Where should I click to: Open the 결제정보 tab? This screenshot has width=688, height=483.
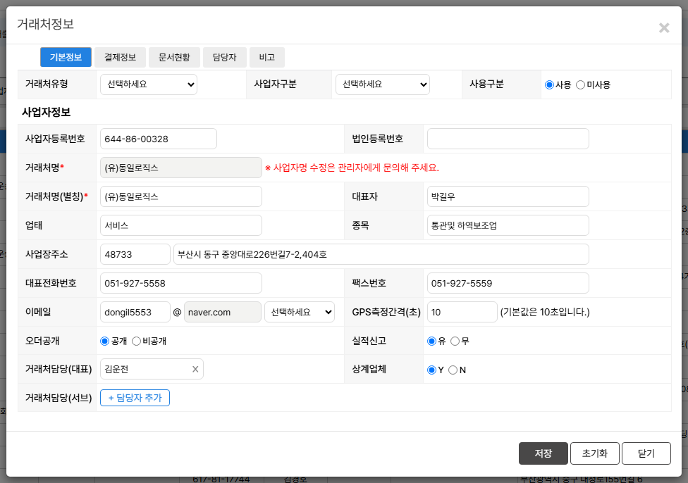click(x=120, y=58)
